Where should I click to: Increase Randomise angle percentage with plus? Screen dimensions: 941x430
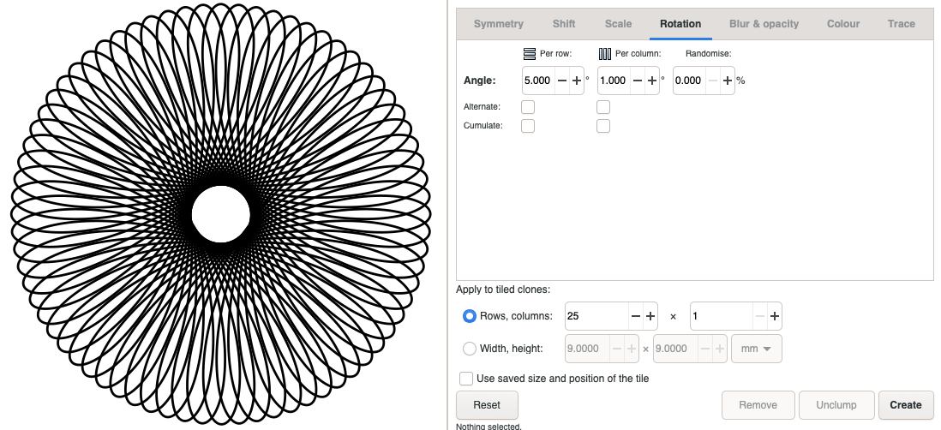[727, 81]
